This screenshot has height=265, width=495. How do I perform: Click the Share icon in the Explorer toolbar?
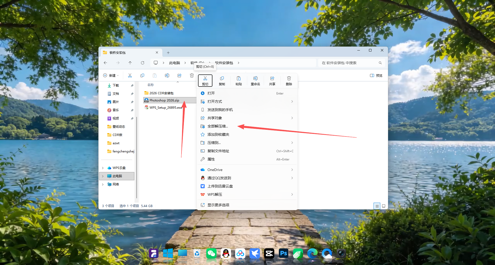pyautogui.click(x=179, y=75)
